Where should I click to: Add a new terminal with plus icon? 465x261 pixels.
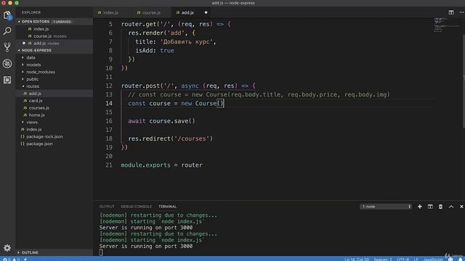click(x=420, y=207)
